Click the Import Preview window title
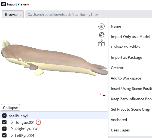Image resolution: width=152 pixels, height=138 pixels. pyautogui.click(x=18, y=4)
